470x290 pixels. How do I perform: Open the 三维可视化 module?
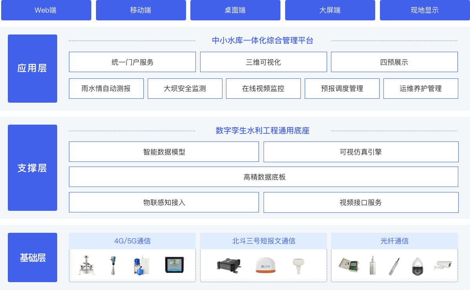click(264, 62)
